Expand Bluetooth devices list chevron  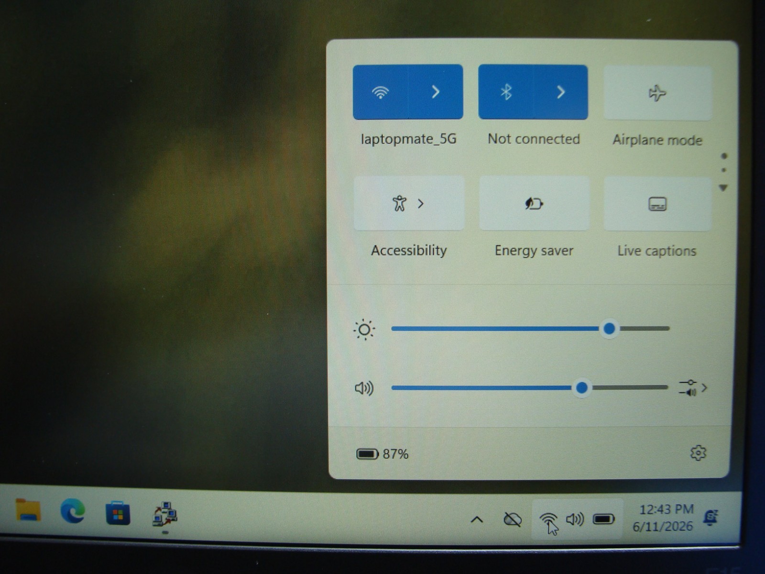point(561,92)
